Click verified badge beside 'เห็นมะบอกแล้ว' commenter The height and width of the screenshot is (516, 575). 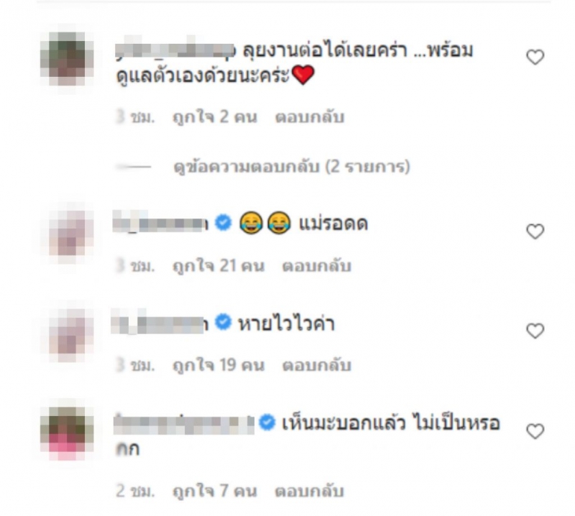[267, 422]
